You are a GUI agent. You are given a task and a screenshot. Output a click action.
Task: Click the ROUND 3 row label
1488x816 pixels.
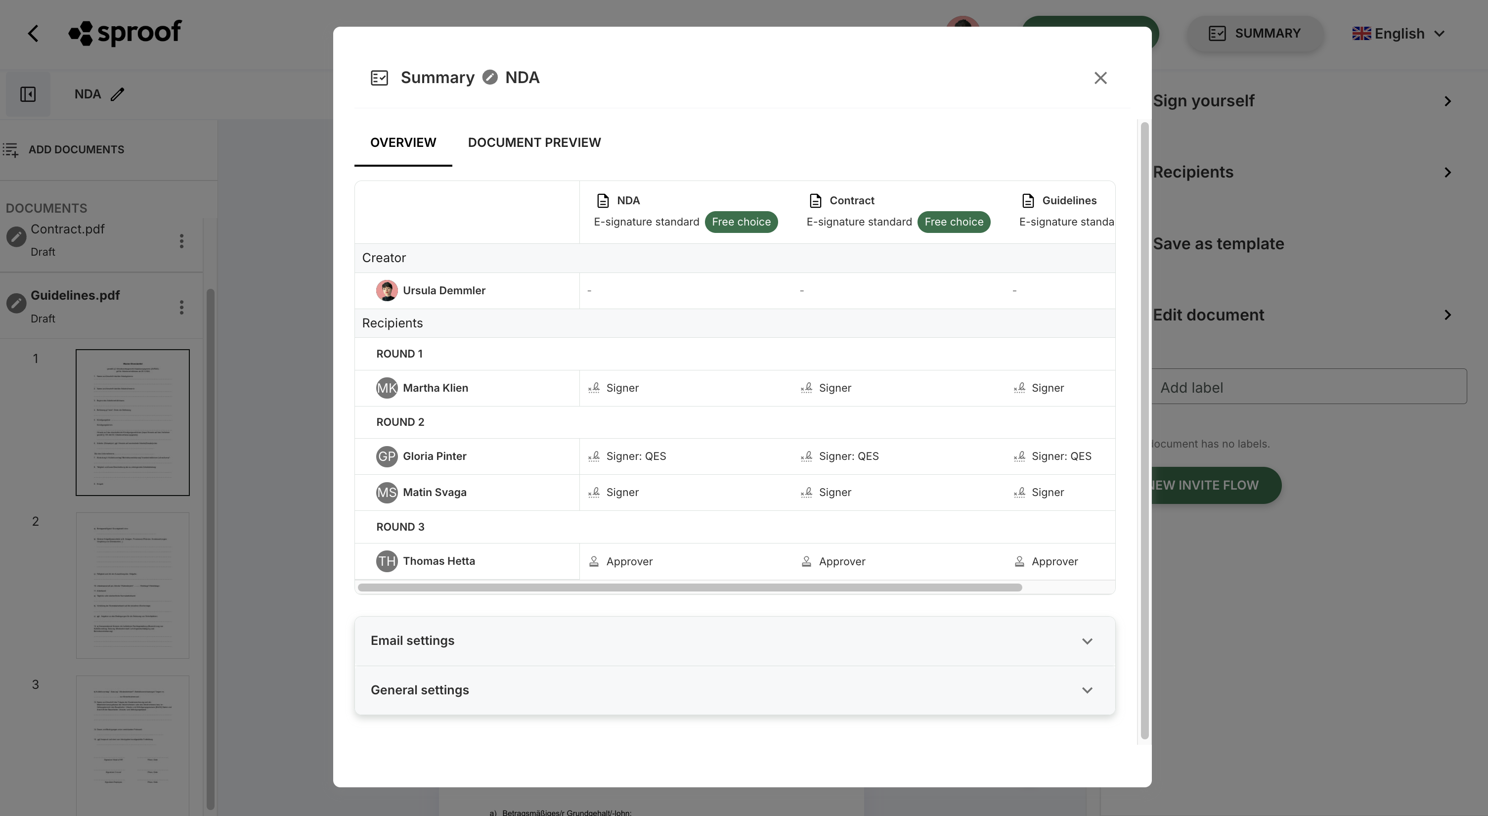pyautogui.click(x=400, y=527)
